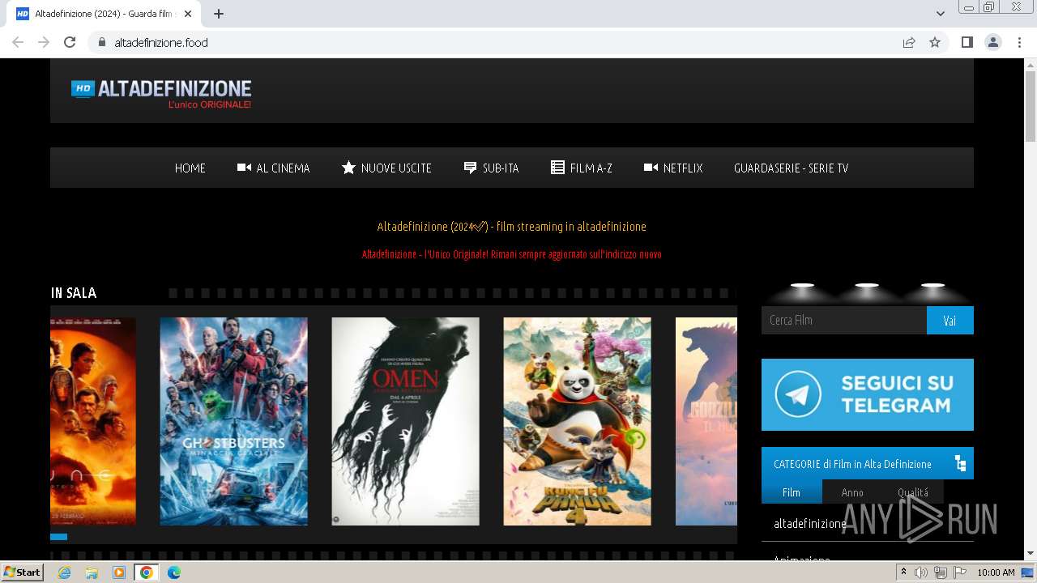This screenshot has height=583, width=1037.
Task: Click the 10:00 AM system clock
Action: tap(996, 572)
